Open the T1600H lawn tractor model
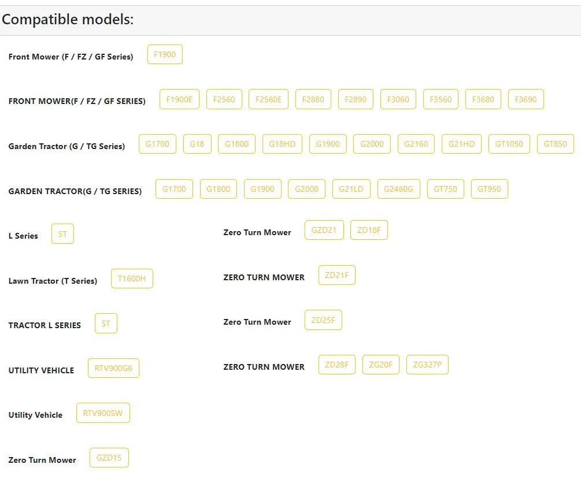This screenshot has height=479, width=581. (132, 279)
